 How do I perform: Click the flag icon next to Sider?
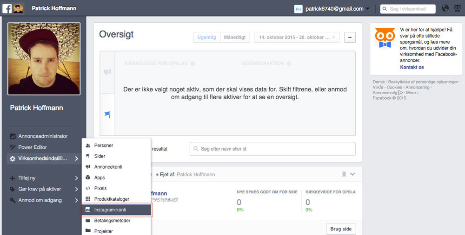coord(88,156)
